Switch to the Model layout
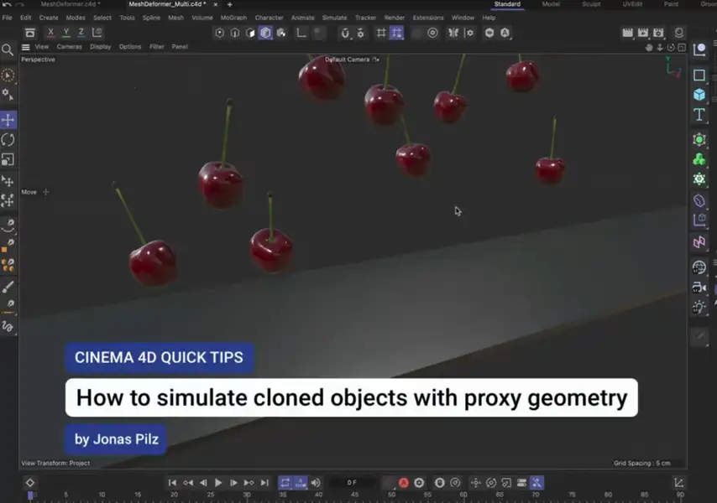This screenshot has width=717, height=503. (x=551, y=4)
